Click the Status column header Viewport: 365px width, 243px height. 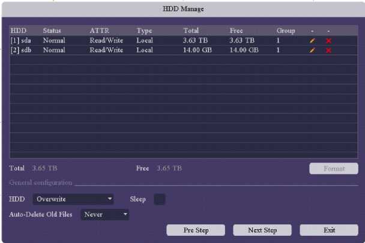pyautogui.click(x=52, y=30)
